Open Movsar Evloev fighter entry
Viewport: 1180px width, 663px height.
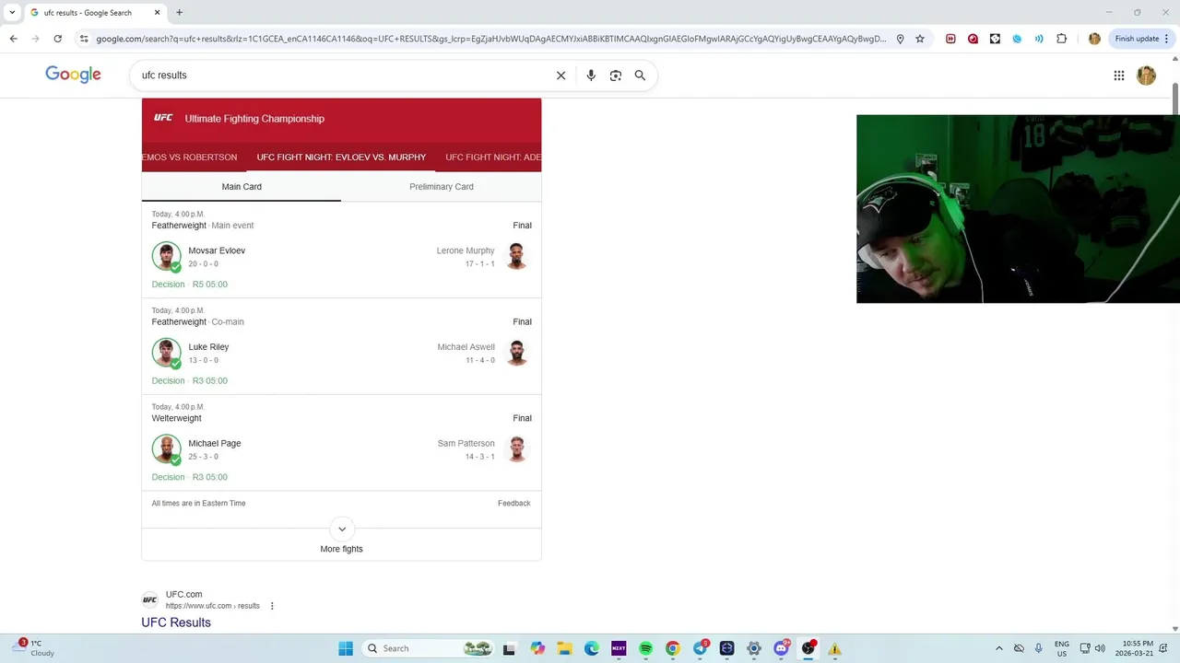click(217, 250)
